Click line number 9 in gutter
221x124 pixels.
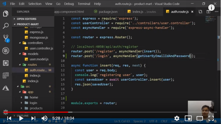click(x=64, y=56)
